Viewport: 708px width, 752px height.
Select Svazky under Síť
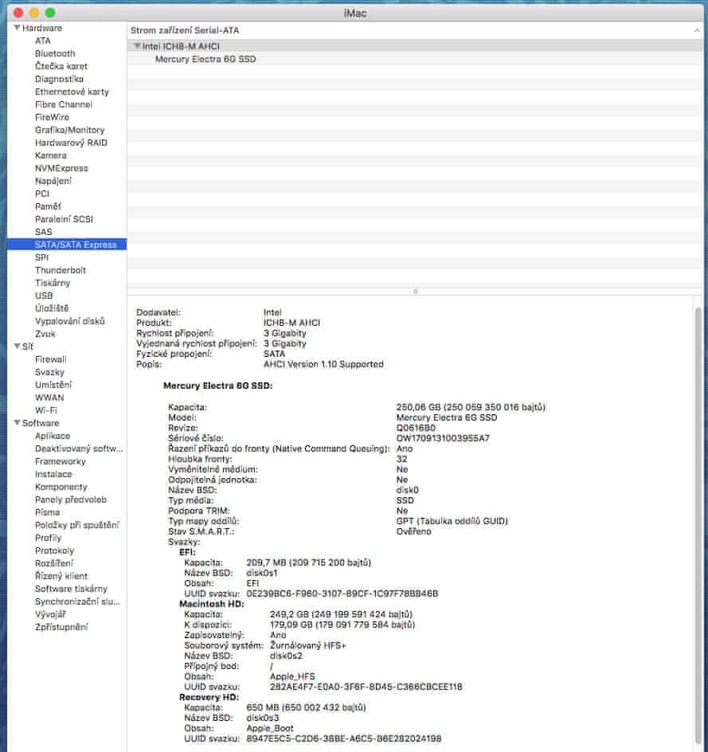(49, 372)
